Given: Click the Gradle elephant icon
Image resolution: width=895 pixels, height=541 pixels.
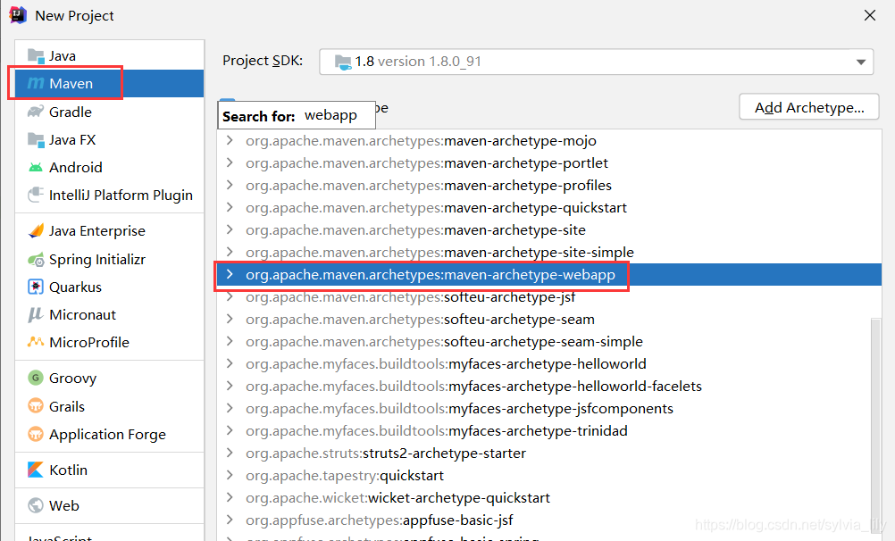Looking at the screenshot, I should click(x=36, y=112).
